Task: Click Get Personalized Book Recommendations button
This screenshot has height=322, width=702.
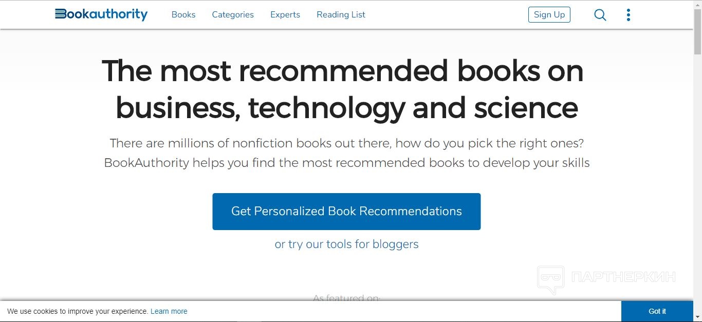Action: [346, 212]
